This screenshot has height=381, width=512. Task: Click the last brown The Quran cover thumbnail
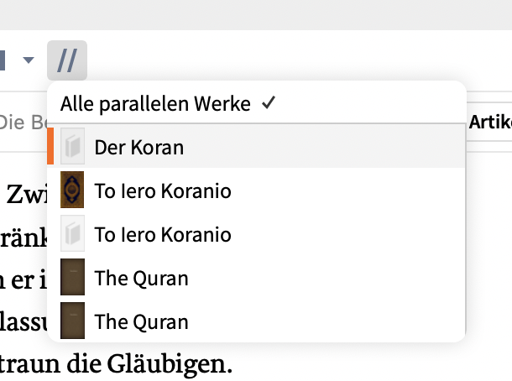tap(72, 321)
